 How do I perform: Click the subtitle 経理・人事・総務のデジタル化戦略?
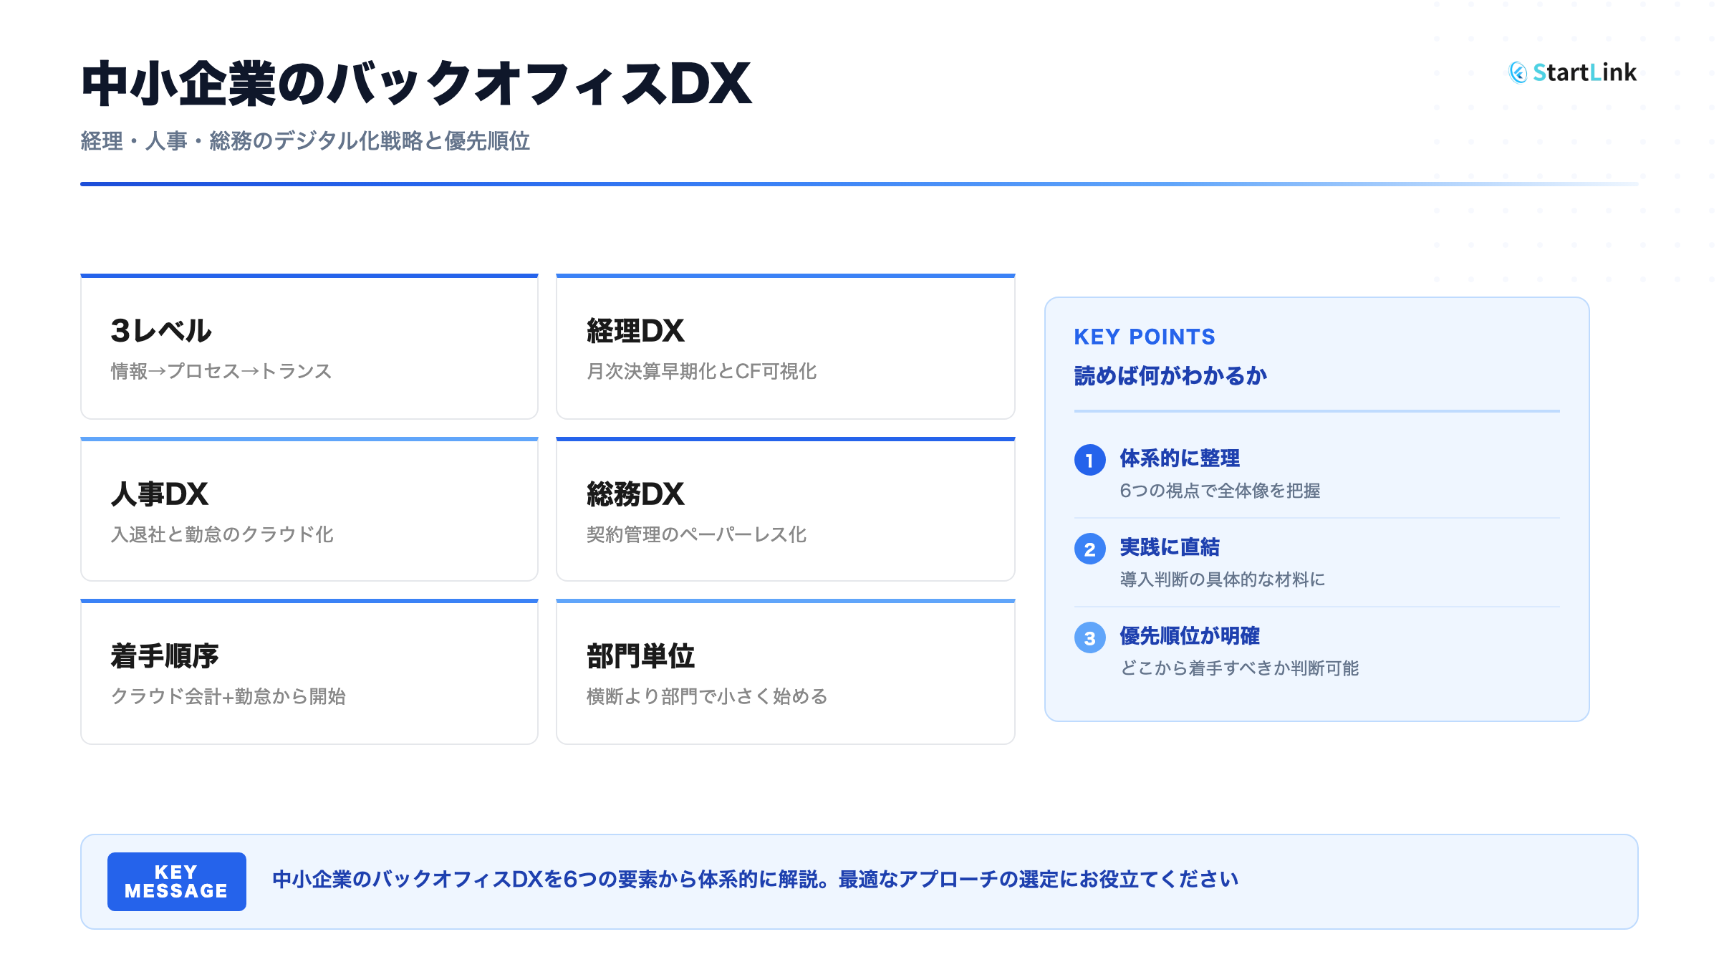click(305, 141)
